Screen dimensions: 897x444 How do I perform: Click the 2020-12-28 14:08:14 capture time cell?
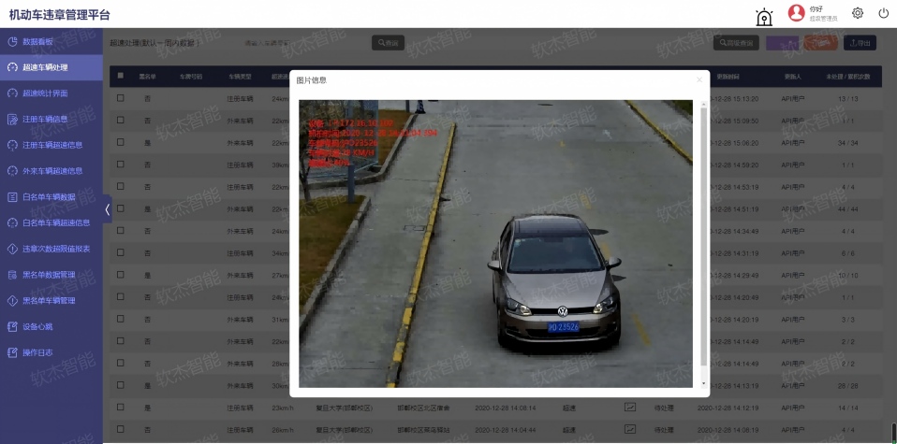[x=505, y=408]
